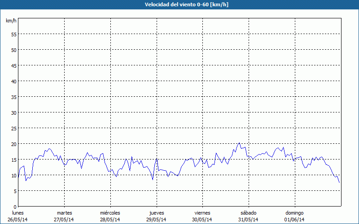The width and height of the screenshot is (359, 224).
Task: Select the date 01/06/14
Action: pyautogui.click(x=294, y=220)
